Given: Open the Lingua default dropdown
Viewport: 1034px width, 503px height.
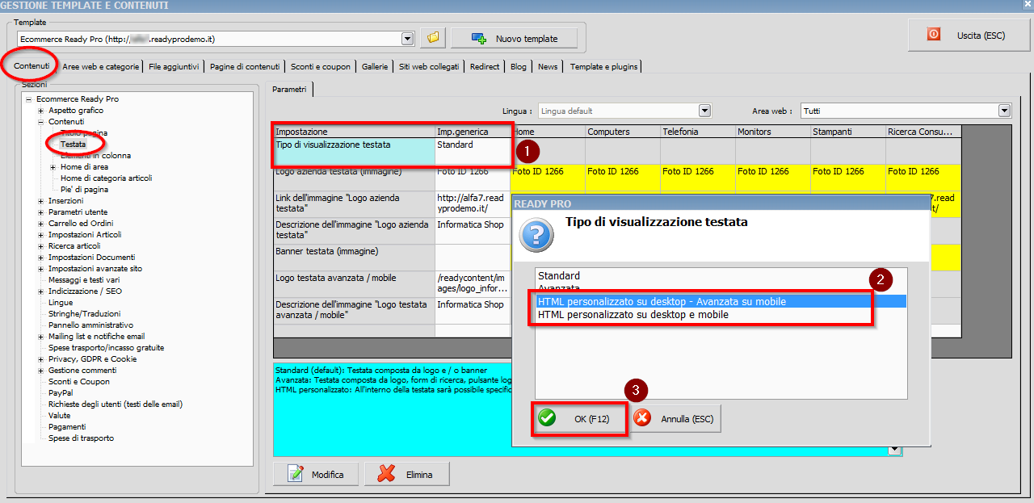Looking at the screenshot, I should tap(704, 111).
